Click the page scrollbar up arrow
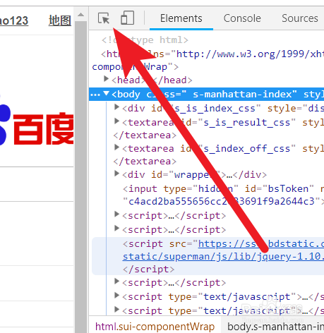 point(80,15)
